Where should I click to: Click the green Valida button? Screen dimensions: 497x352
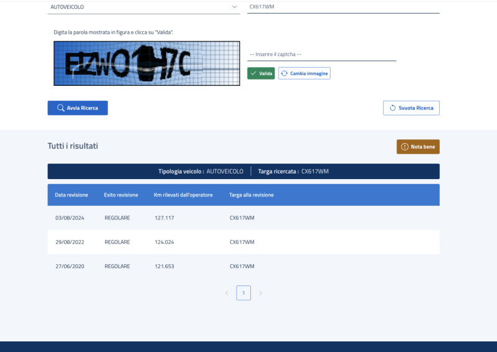[x=261, y=73]
